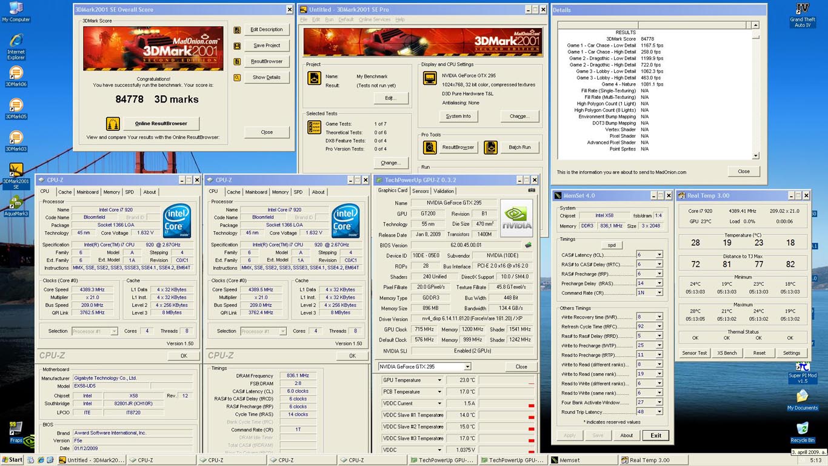
Task: Click the Pro Tools ResultBrowser magnifier icon
Action: (430, 147)
